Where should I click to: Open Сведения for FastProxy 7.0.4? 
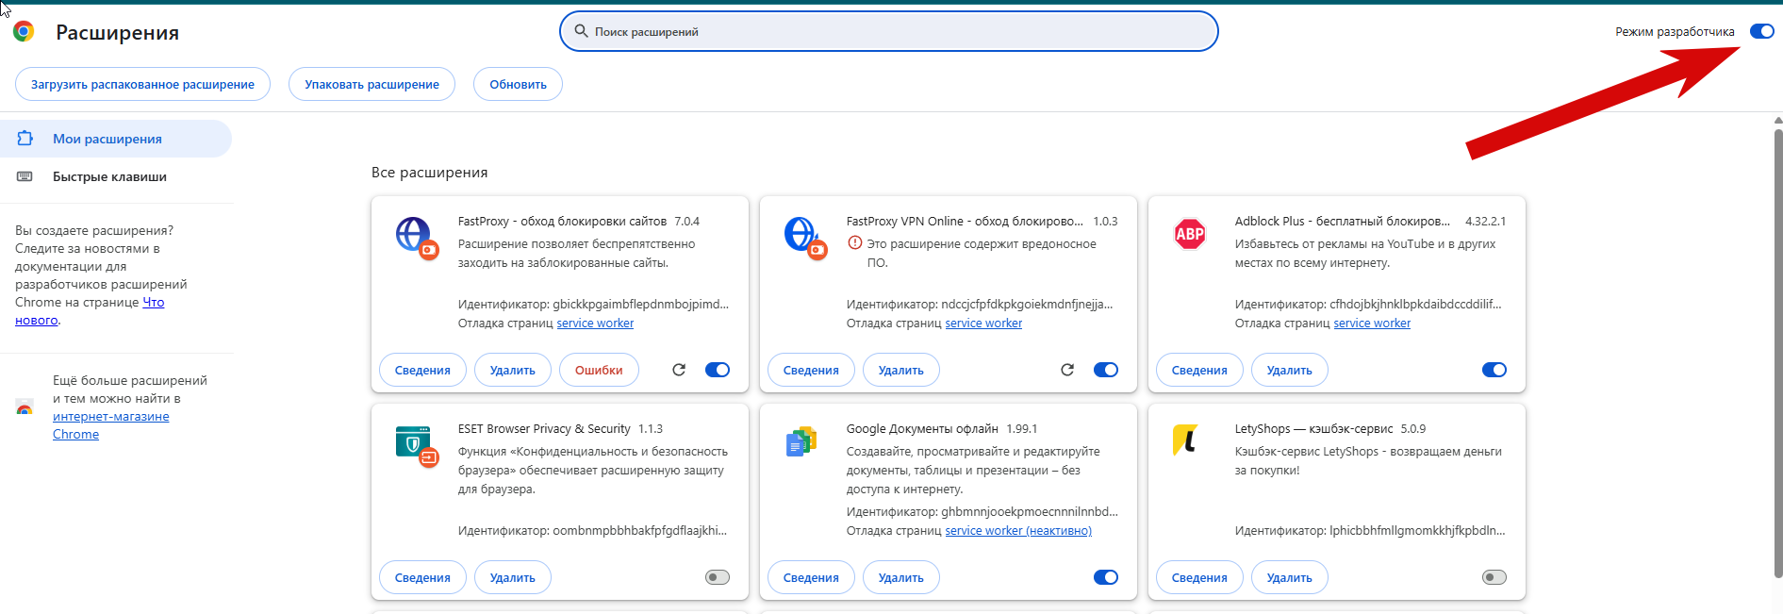(422, 370)
